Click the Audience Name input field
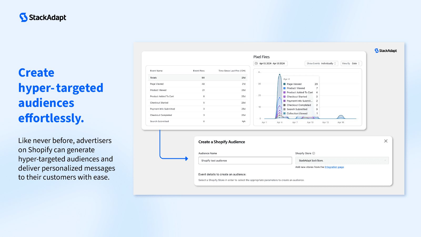The width and height of the screenshot is (421, 237). coord(245,160)
